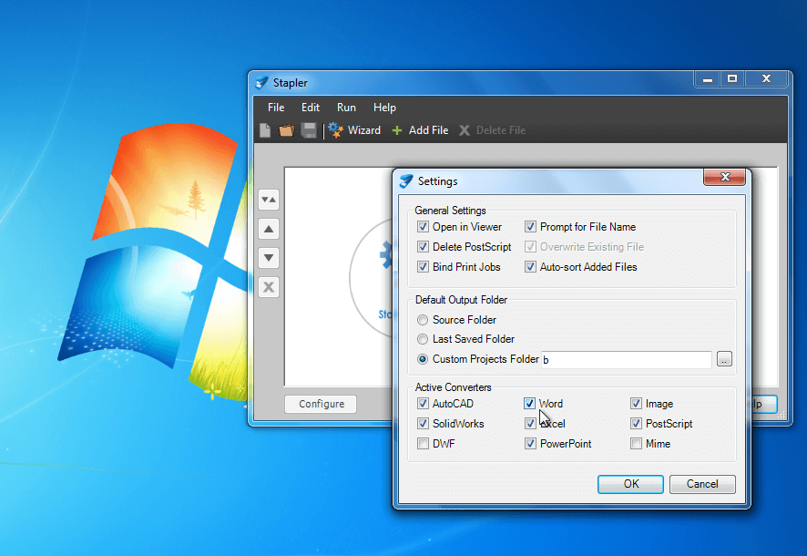This screenshot has width=807, height=556.
Task: Toggle the Open in Viewer checkbox
Action: pos(423,227)
